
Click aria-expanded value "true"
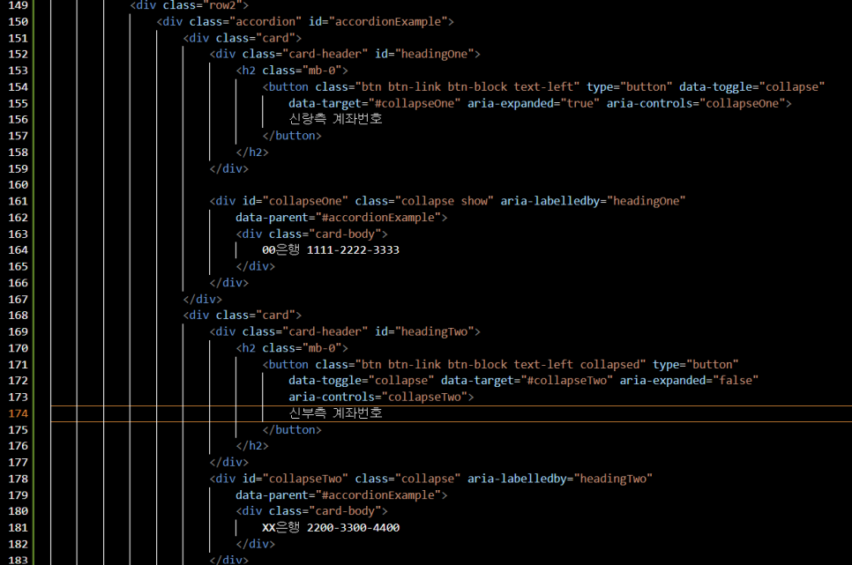point(580,103)
